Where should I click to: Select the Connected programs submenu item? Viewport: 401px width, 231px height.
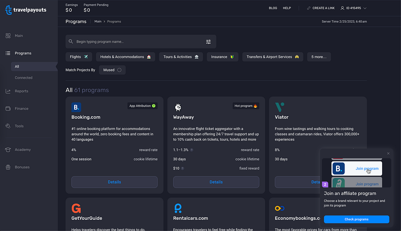click(x=24, y=78)
